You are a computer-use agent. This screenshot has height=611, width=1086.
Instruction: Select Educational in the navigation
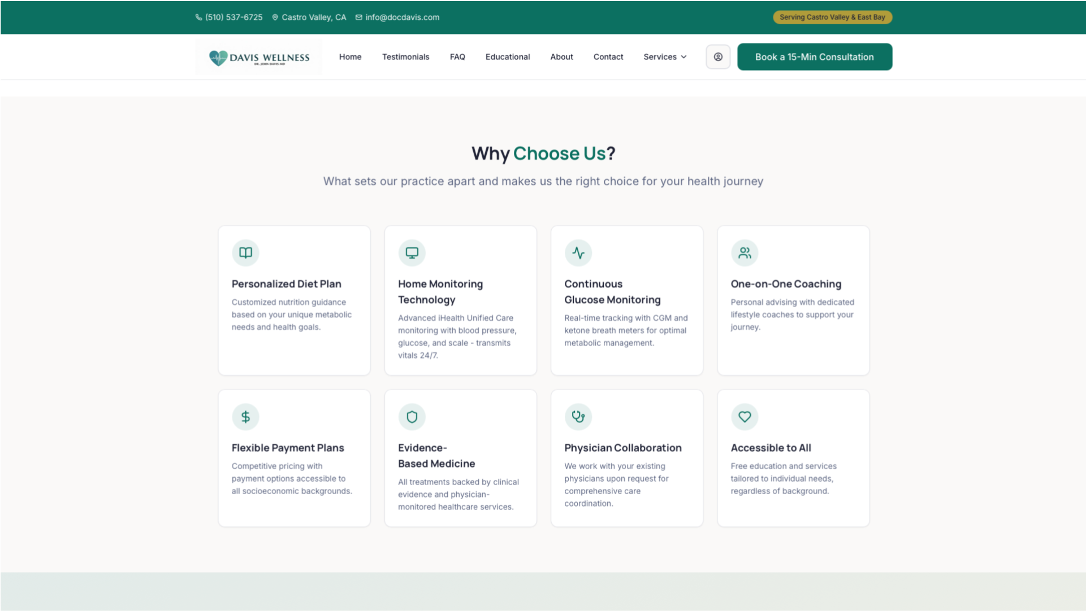click(507, 57)
